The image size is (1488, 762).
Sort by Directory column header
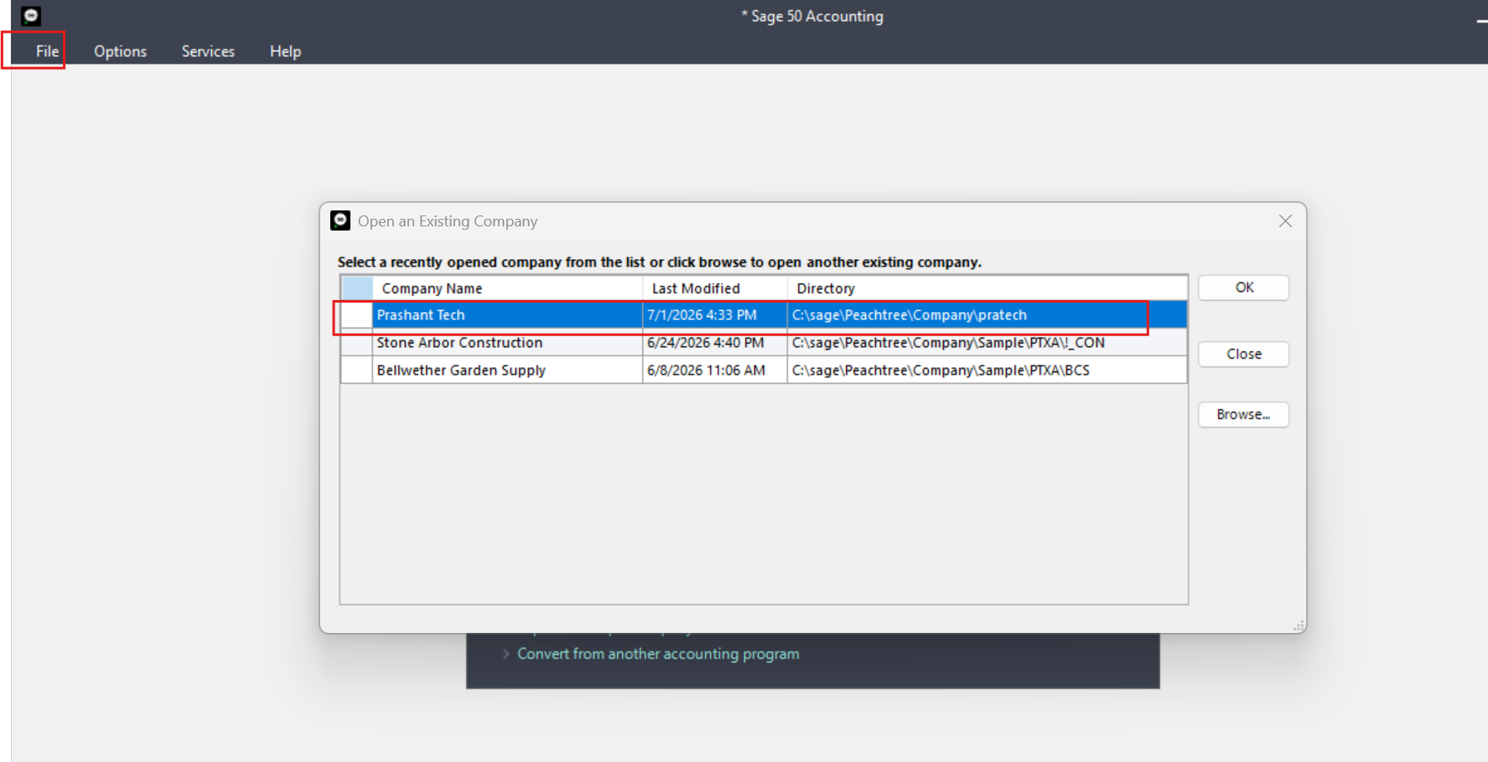[988, 288]
